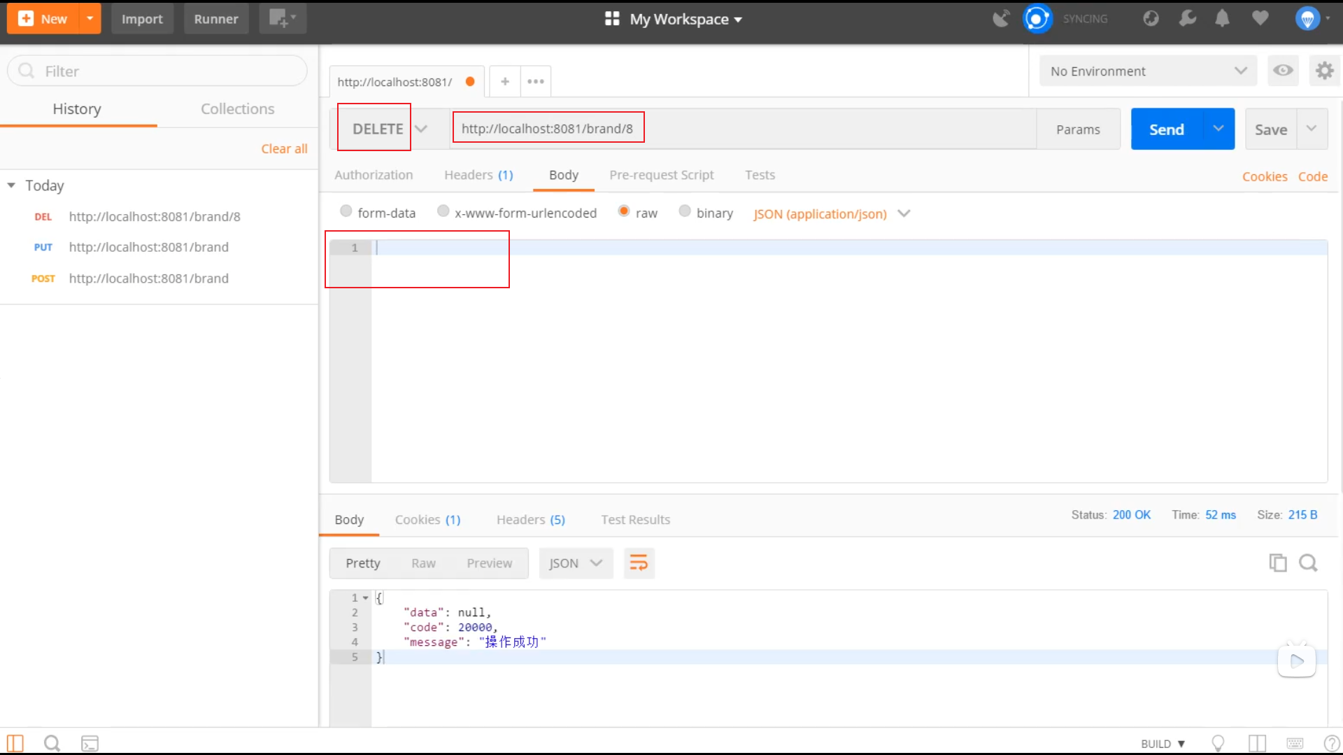1343x755 pixels.
Task: Open the No Environment selector
Action: [x=1148, y=71]
